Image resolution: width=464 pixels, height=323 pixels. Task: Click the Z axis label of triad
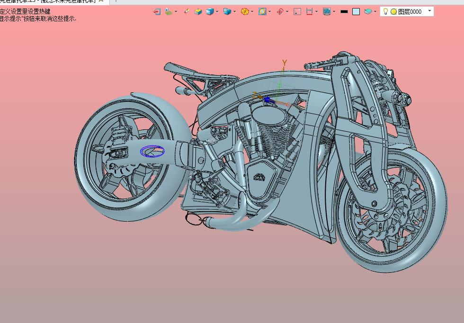[x=254, y=95]
